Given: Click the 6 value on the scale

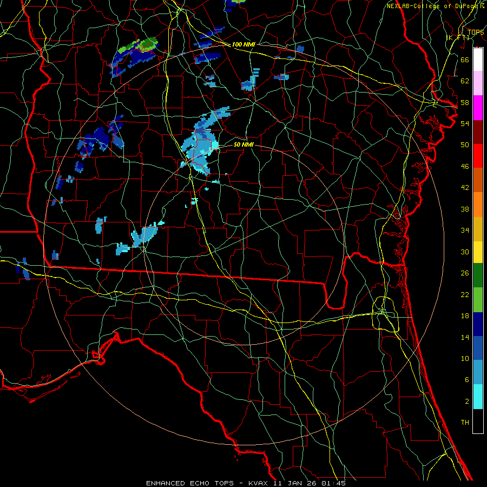Looking at the screenshot, I should (466, 380).
